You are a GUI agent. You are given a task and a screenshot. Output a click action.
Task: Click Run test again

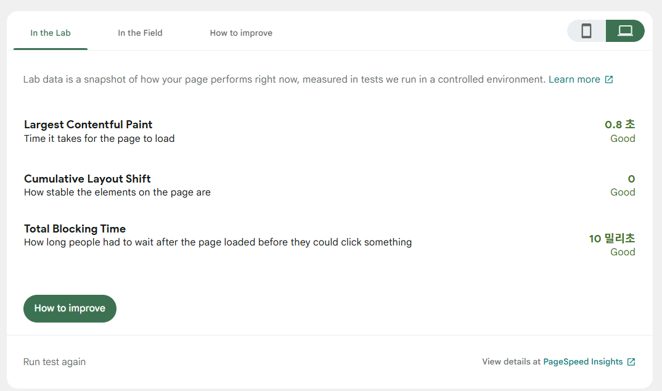(x=54, y=362)
